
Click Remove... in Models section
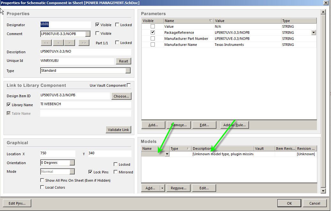179,188
